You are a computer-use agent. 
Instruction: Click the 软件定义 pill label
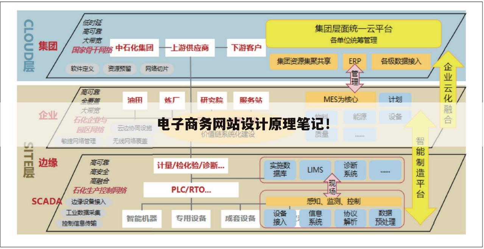point(82,69)
